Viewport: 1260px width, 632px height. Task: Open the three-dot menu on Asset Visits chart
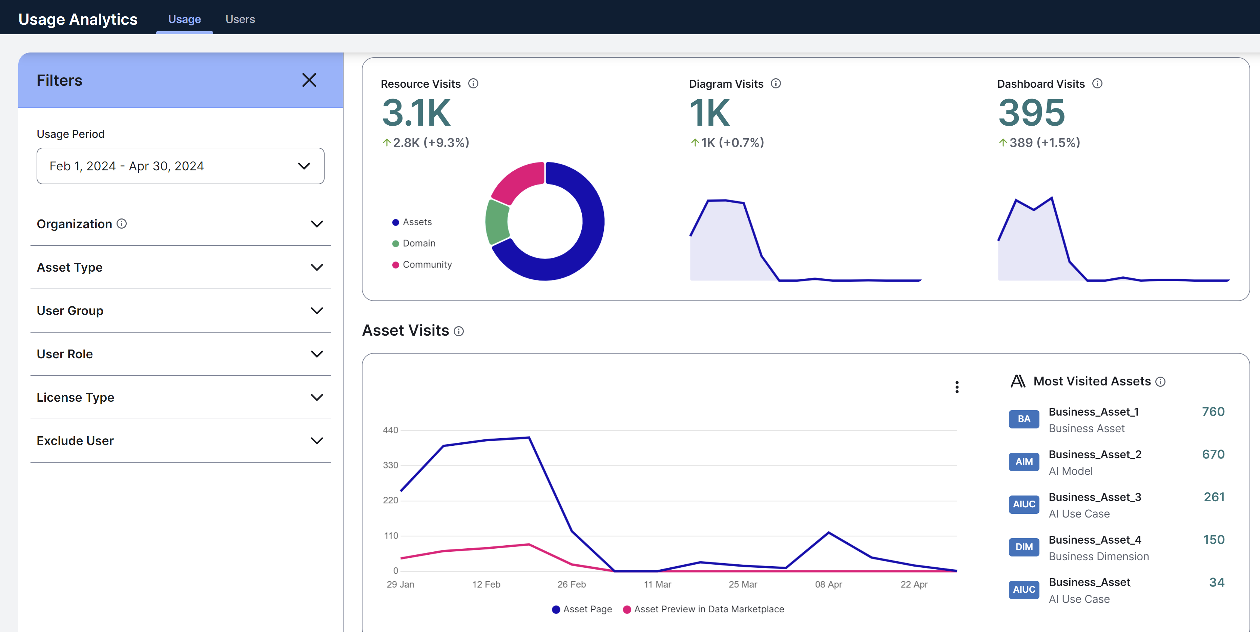click(x=957, y=387)
